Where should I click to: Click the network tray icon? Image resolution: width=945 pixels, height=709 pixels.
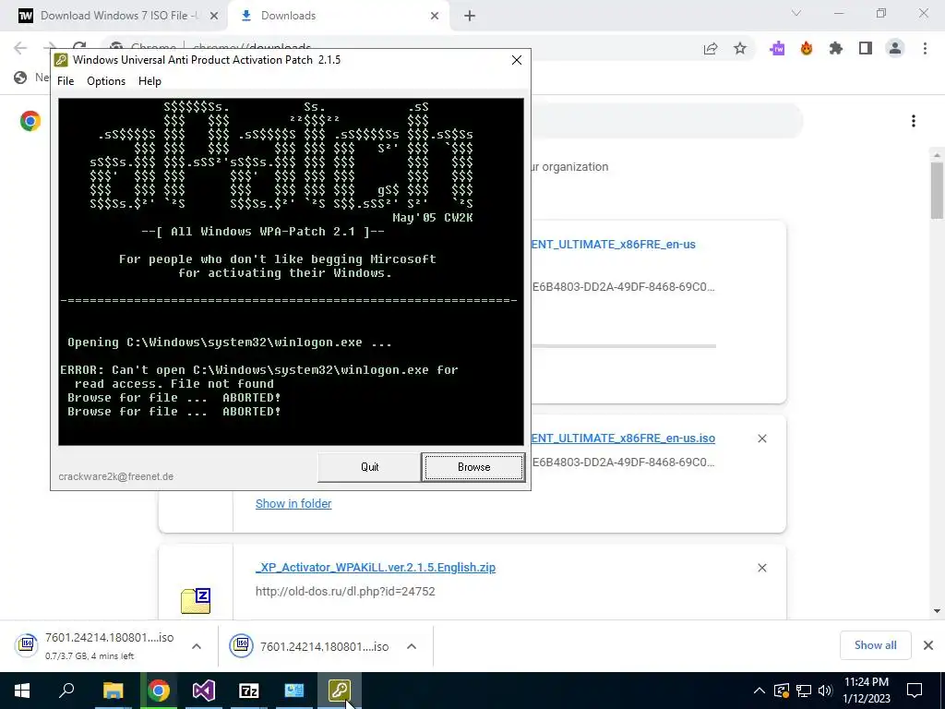click(x=804, y=691)
